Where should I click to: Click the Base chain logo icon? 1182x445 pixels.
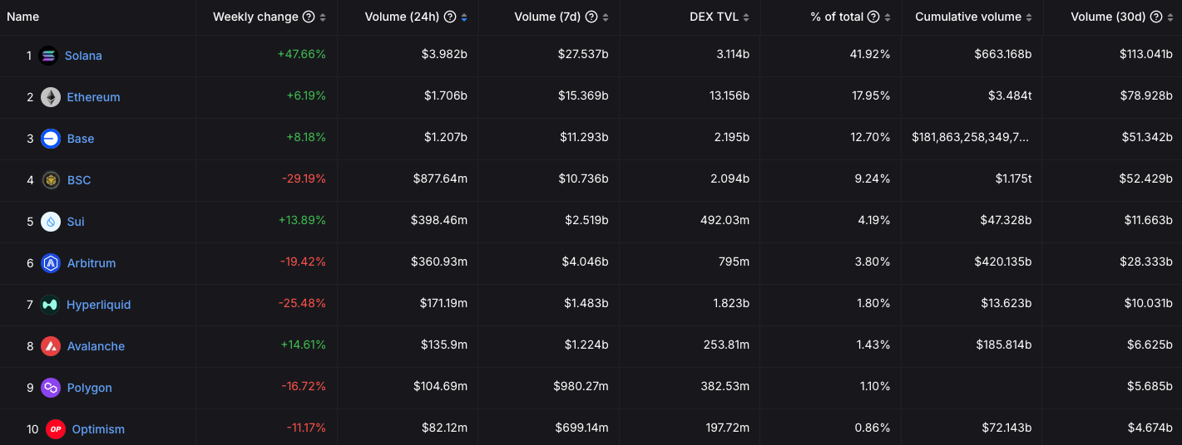pos(51,139)
